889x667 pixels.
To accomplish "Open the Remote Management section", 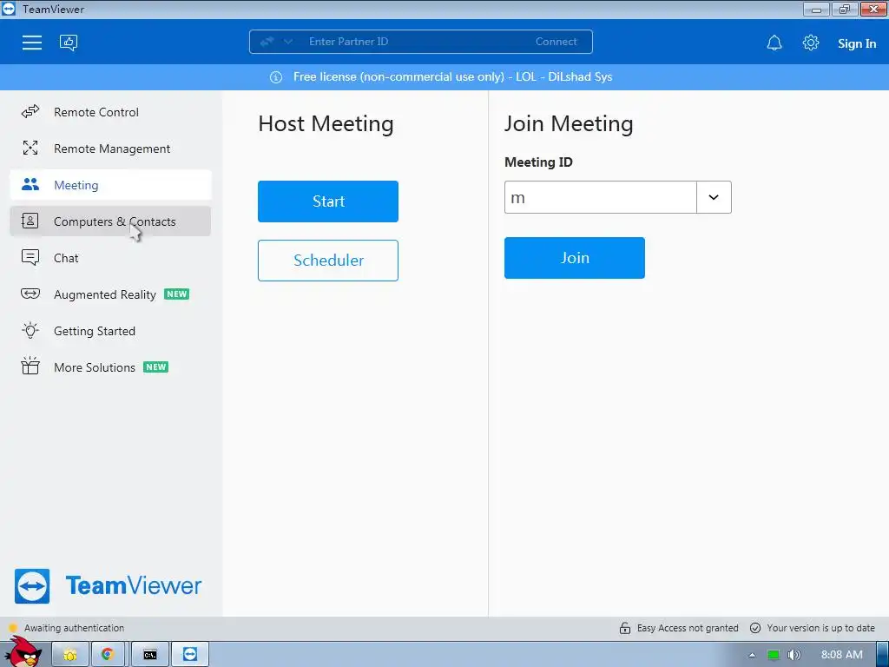I will tap(110, 148).
